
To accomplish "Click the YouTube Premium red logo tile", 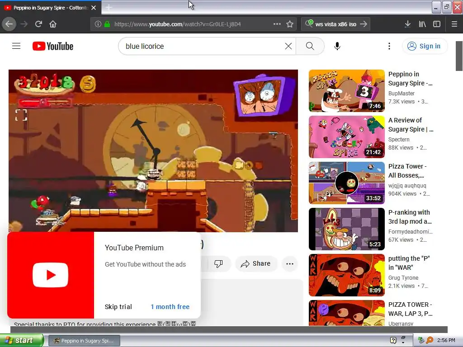I will pyautogui.click(x=51, y=275).
